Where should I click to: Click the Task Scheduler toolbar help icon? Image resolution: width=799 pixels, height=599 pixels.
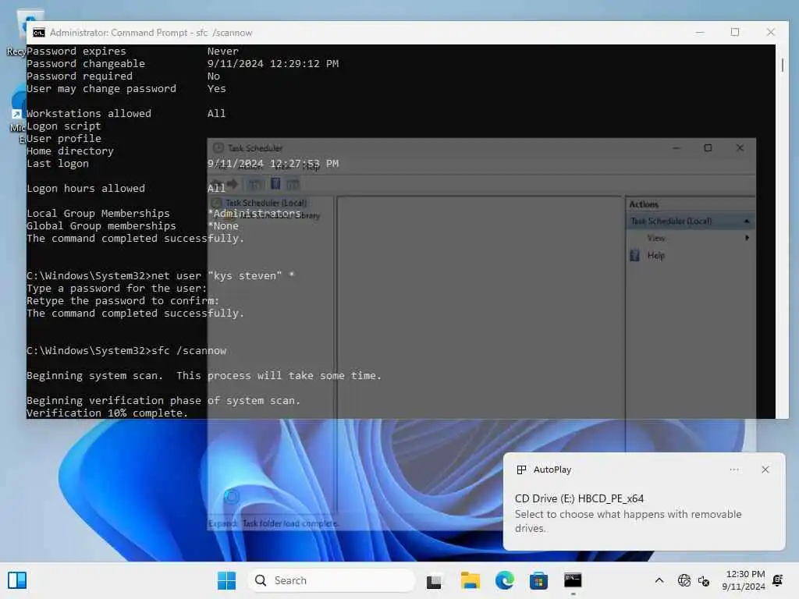click(275, 184)
